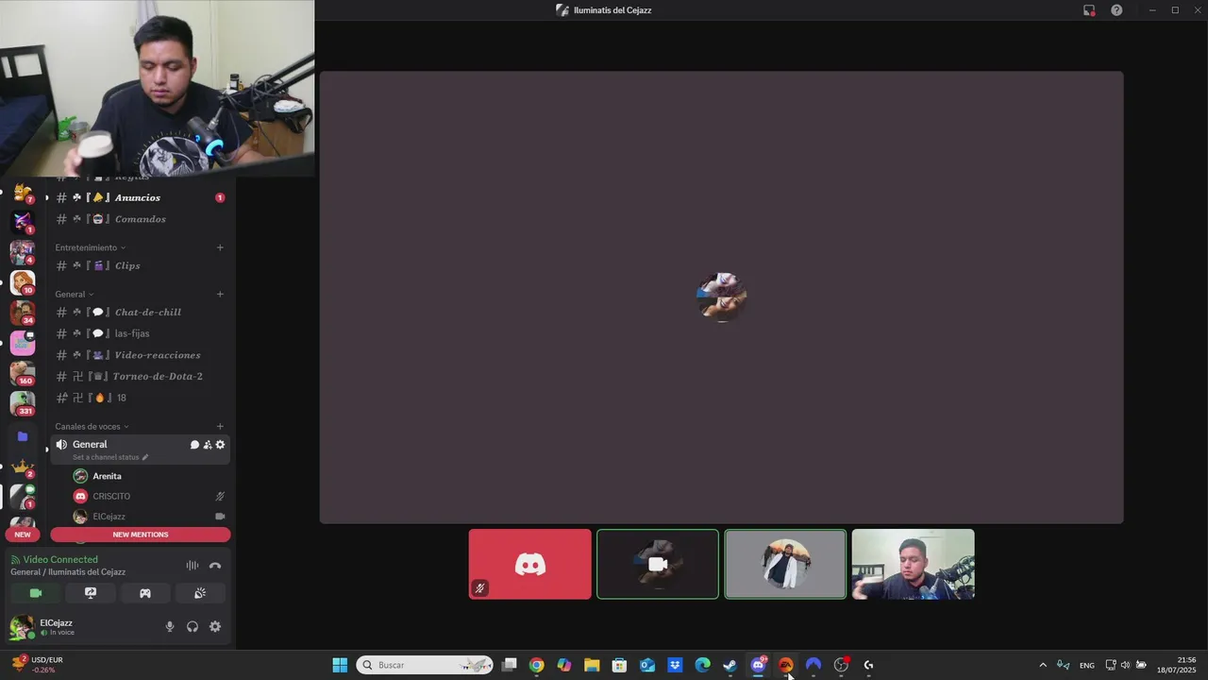The image size is (1208, 680).
Task: Toggle the camera button in voice panel
Action: click(36, 593)
